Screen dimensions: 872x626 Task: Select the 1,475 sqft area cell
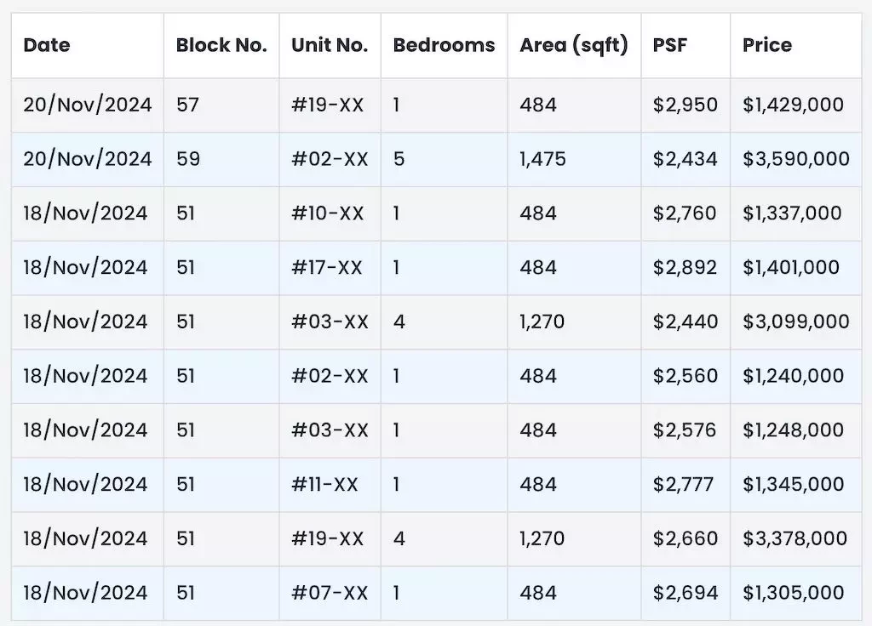click(x=574, y=159)
